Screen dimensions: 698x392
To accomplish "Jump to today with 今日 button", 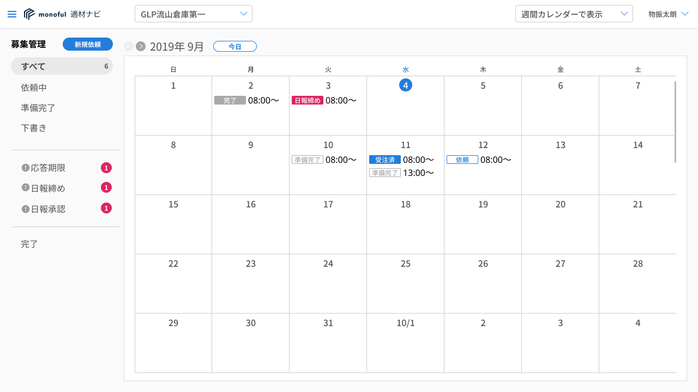I will [x=234, y=46].
